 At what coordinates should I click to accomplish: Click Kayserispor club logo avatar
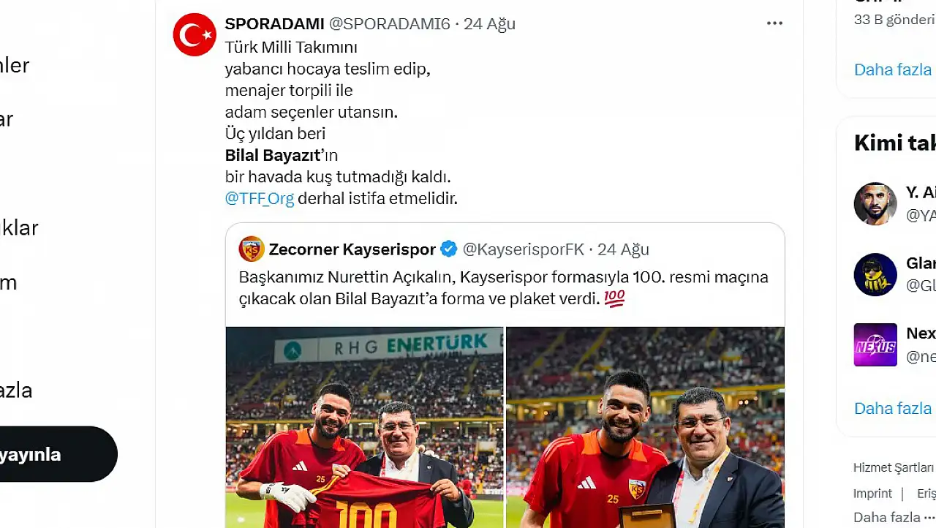252,249
